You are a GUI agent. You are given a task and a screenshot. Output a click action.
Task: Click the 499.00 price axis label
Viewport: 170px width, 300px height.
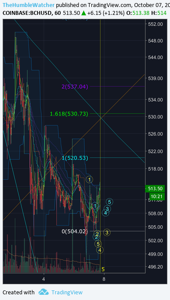pos(156,254)
